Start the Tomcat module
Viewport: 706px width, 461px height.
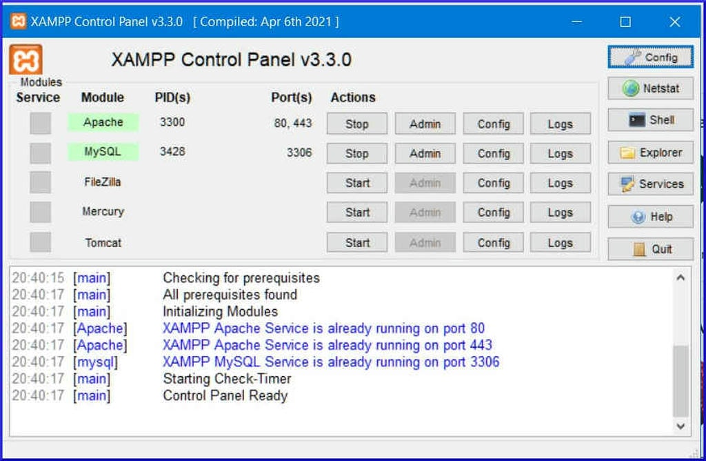[x=356, y=242]
